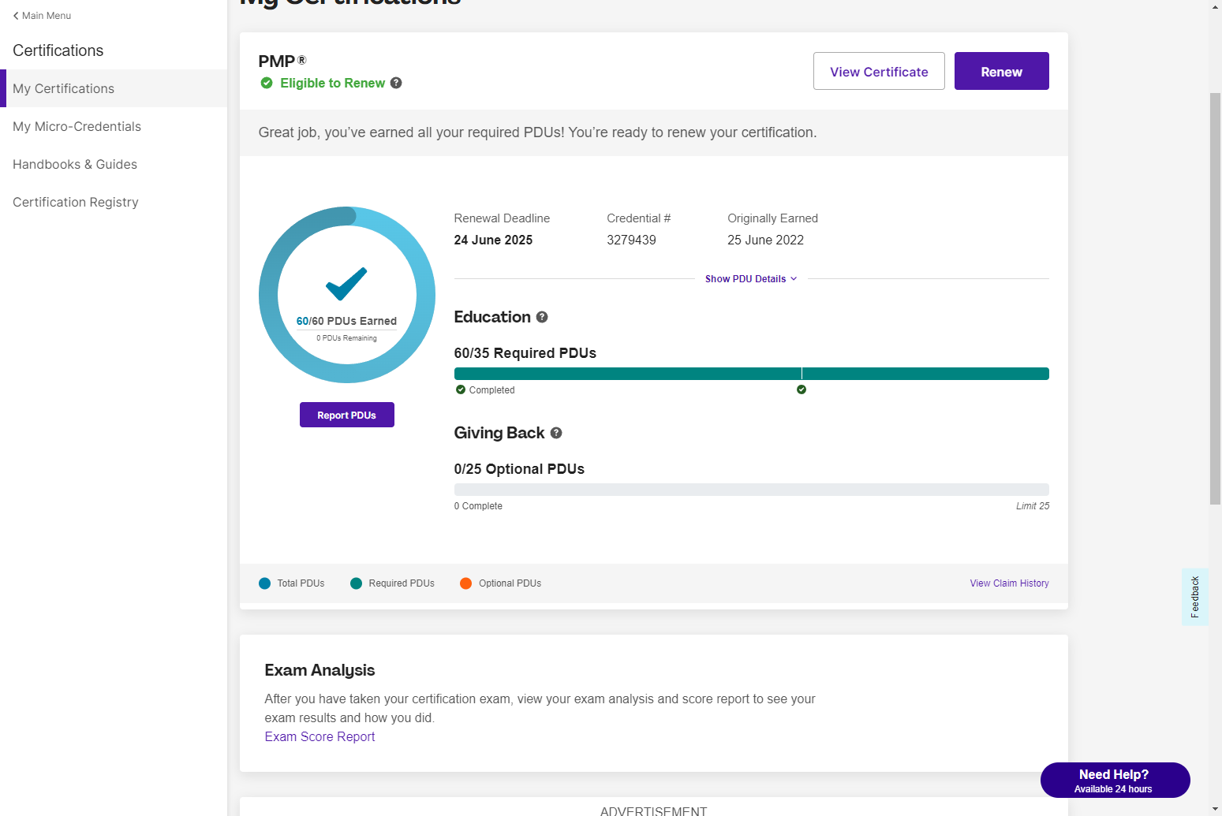Viewport: 1222px width, 816px height.
Task: Click the Giving Back help icon
Action: click(x=556, y=433)
